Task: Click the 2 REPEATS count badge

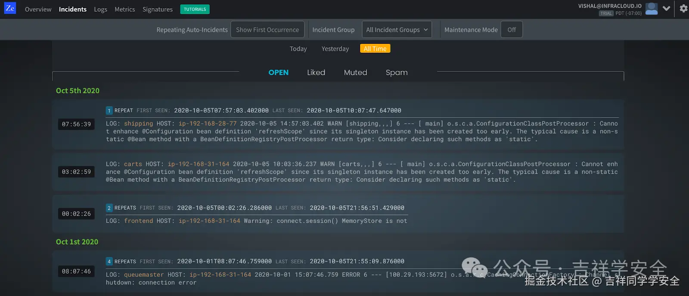Action: pos(109,208)
